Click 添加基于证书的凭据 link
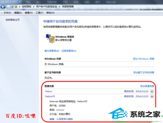Viewport: 163px width, 123px height. (144, 73)
